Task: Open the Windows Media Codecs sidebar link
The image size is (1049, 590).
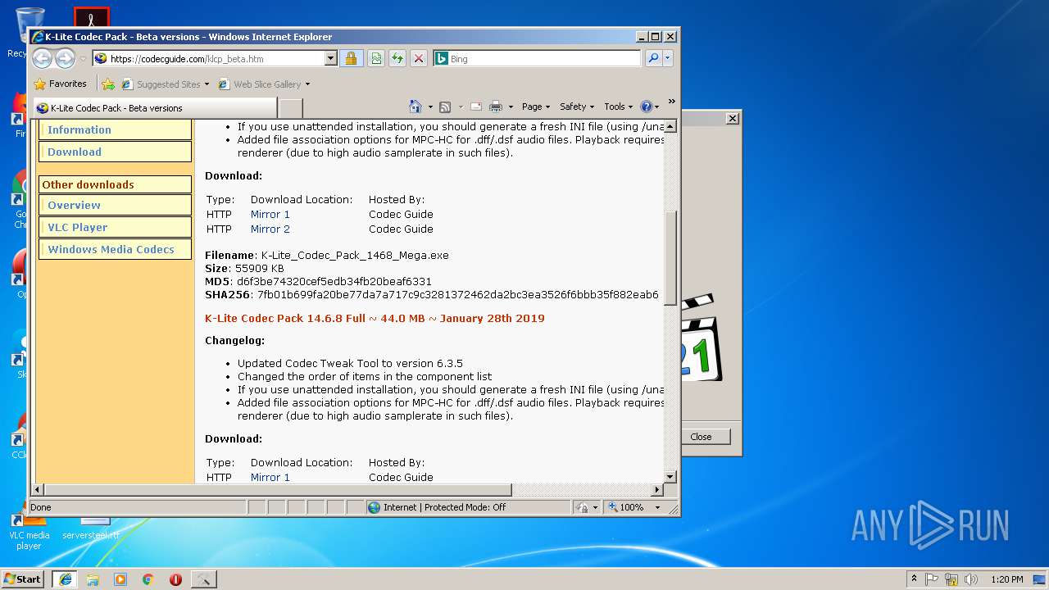Action: (x=111, y=249)
